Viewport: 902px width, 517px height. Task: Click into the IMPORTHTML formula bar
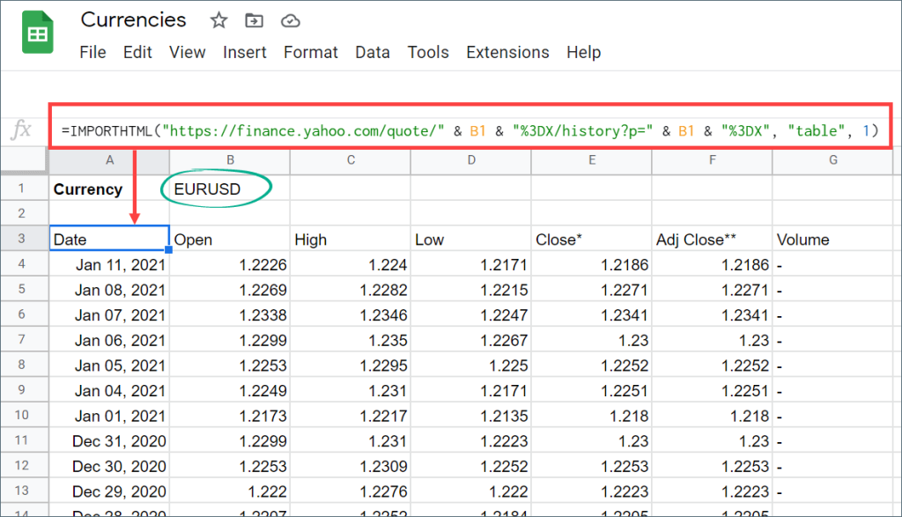pos(470,131)
